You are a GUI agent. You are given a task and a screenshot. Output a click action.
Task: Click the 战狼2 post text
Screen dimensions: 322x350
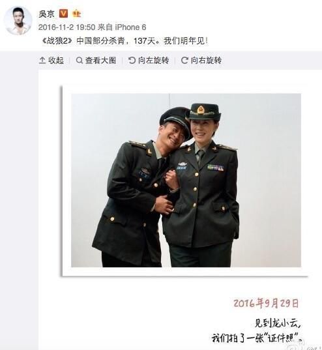point(125,41)
